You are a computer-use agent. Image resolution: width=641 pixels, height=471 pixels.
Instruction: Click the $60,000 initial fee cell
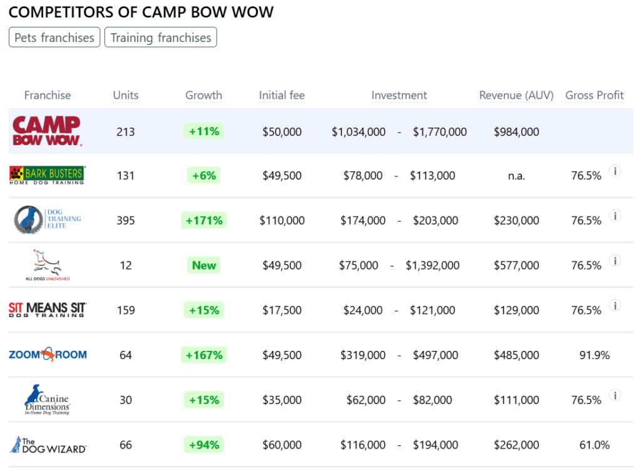(282, 445)
